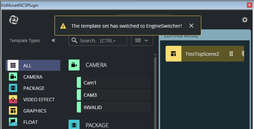Screen dimensions: 254x129
Task: Select the INVALID camera template
Action: pos(114,107)
